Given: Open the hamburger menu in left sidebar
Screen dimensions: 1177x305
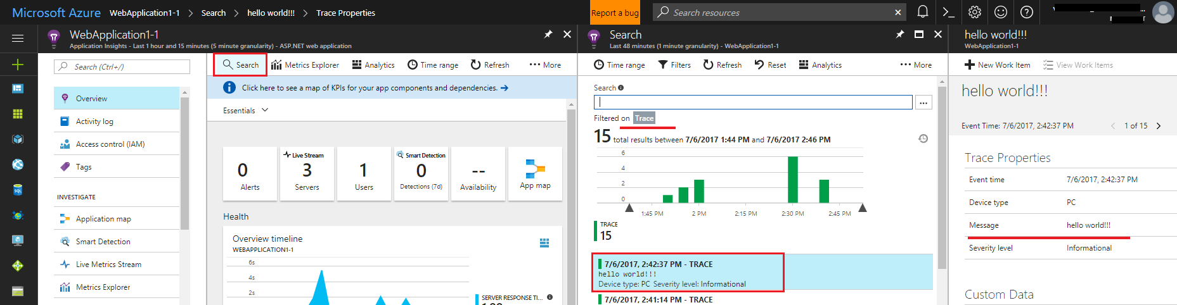Looking at the screenshot, I should coord(18,39).
